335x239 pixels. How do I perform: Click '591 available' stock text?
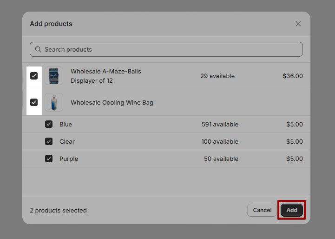click(x=220, y=125)
